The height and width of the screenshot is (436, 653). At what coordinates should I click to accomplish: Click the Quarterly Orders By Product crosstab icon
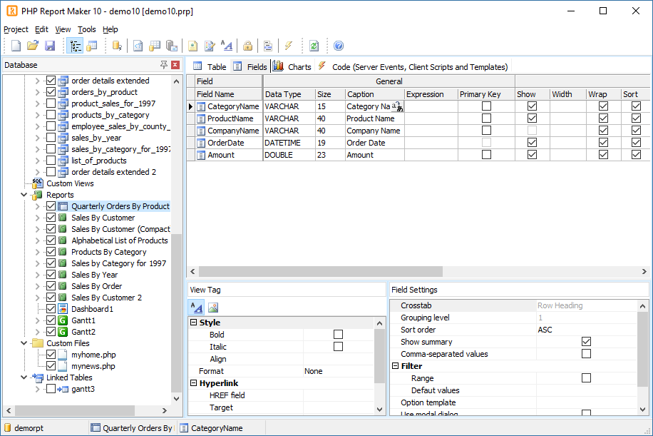63,206
